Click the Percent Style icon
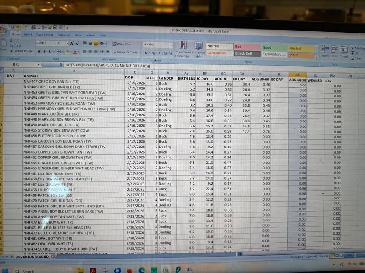This screenshot has width=365, height=273. [x=154, y=53]
